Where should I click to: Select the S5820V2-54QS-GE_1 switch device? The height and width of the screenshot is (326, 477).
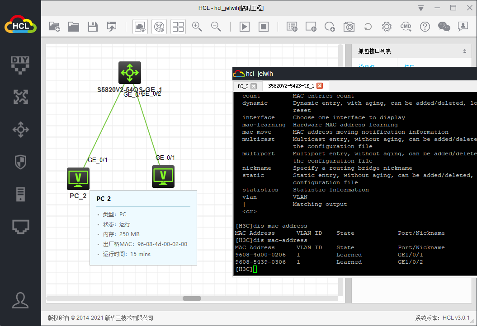click(130, 72)
